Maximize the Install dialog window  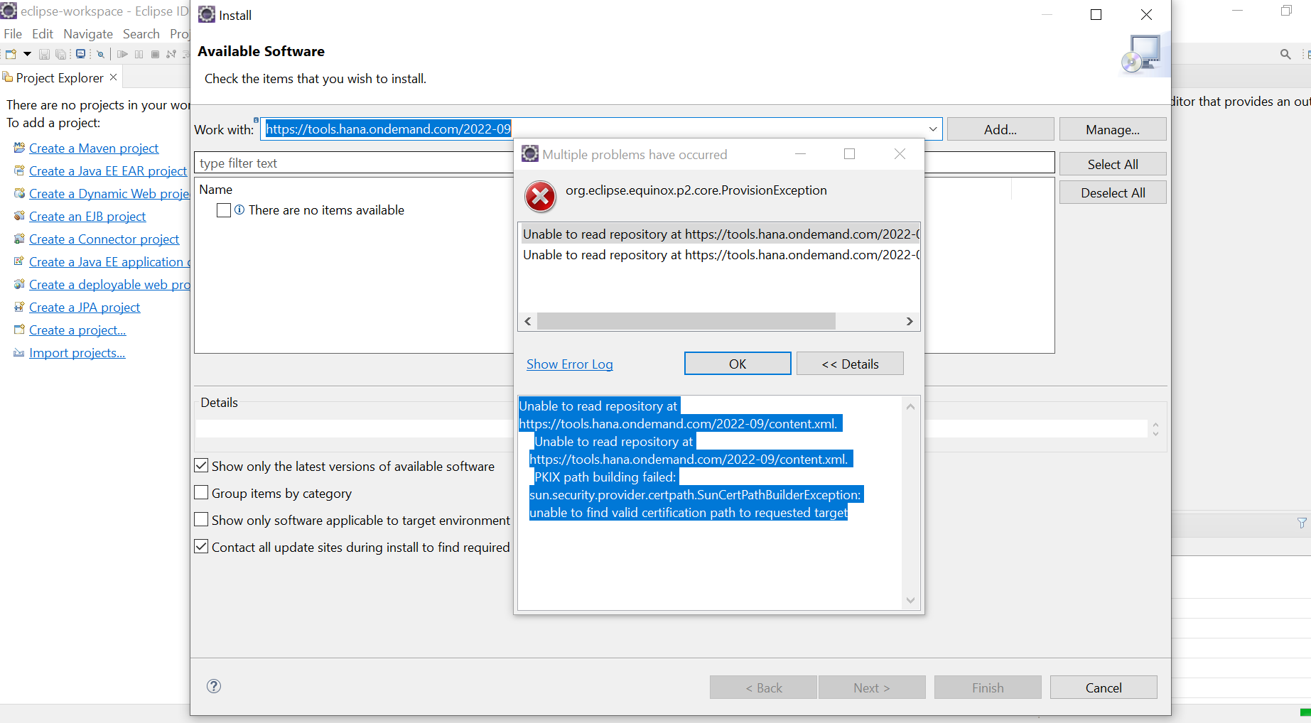coord(1096,15)
